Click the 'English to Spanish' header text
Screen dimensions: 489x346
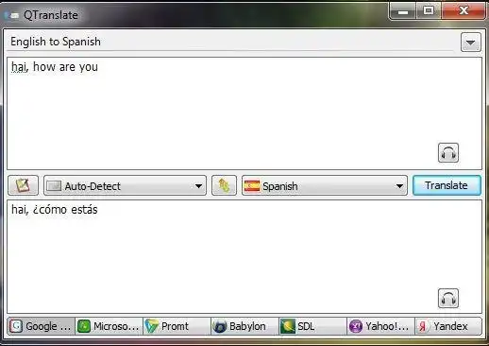click(56, 42)
